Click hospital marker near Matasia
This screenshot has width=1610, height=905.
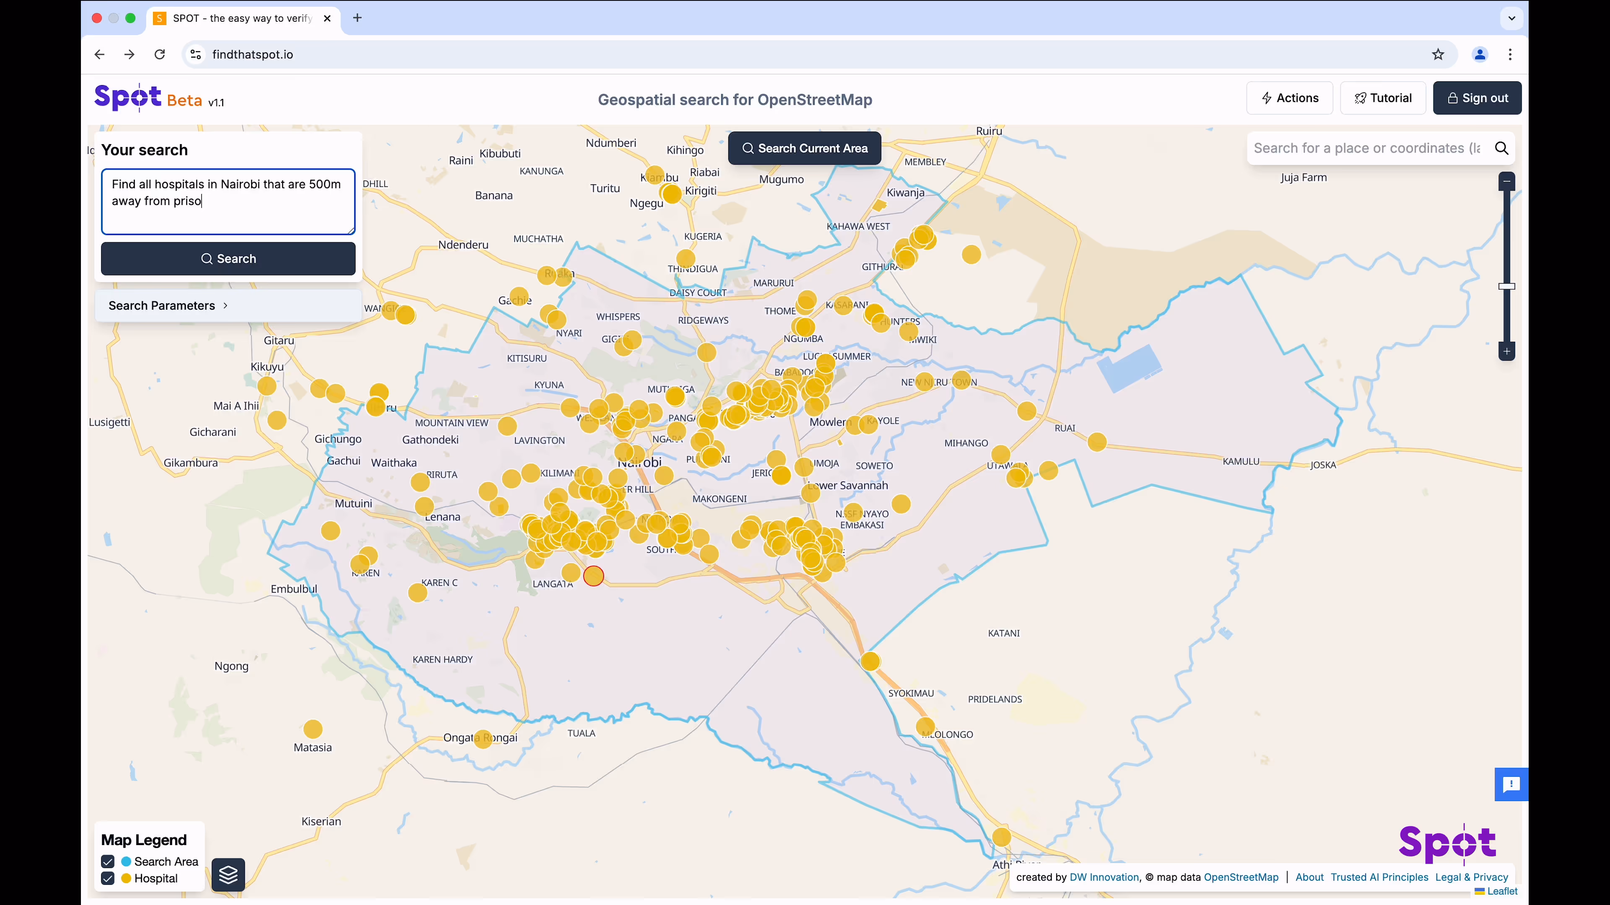(312, 729)
